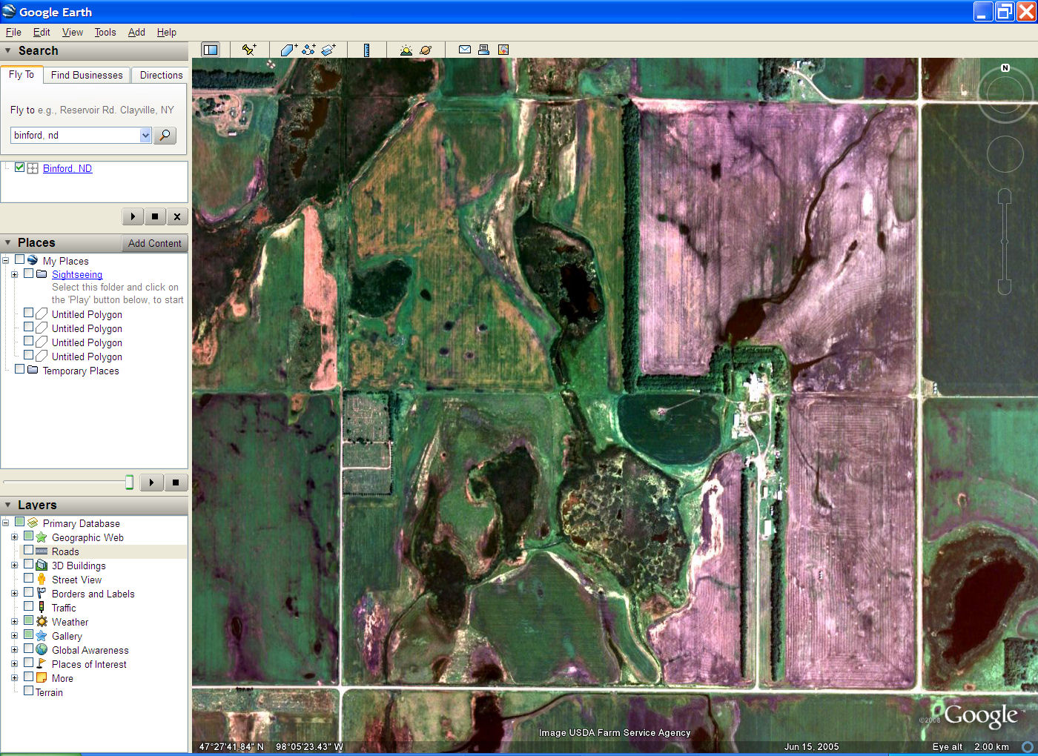1038x756 pixels.
Task: Adjust the Places opacity slider handle
Action: [x=130, y=483]
